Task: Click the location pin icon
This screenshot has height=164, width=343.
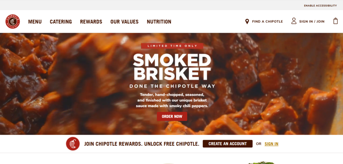Action: click(247, 22)
